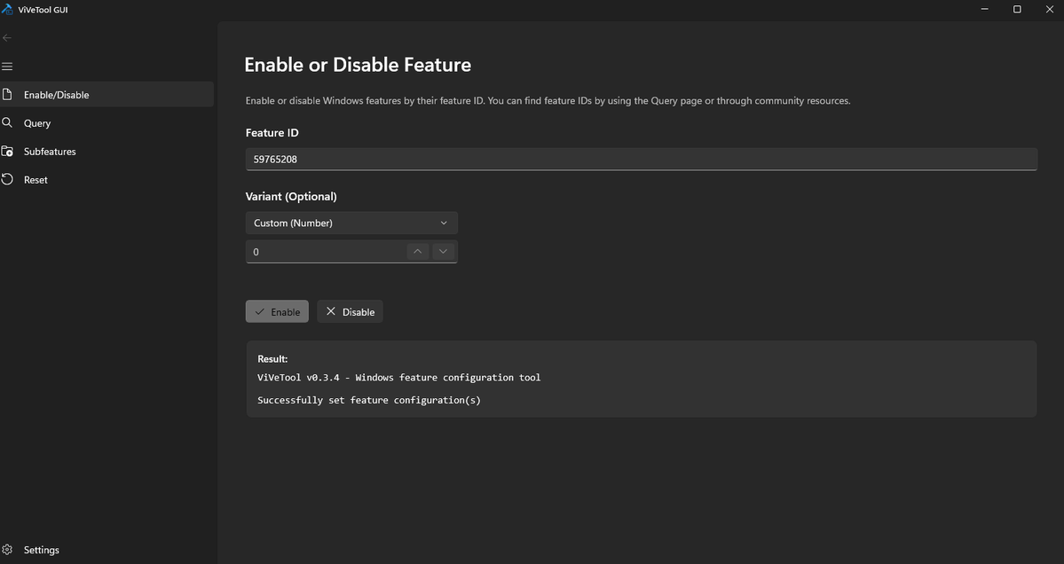Viewport: 1064px width, 564px height.
Task: Click the 'Enable or Disable Feature' heading
Action: click(x=358, y=65)
